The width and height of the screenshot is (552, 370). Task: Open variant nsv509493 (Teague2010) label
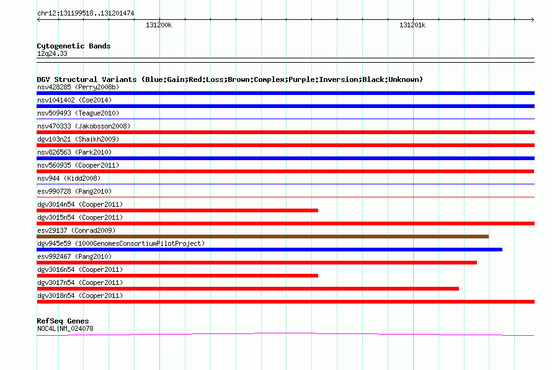point(78,113)
